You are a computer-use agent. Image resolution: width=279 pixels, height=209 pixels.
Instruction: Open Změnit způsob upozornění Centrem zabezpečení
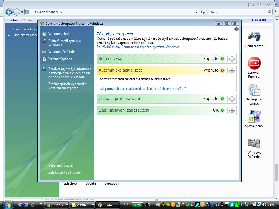click(x=68, y=86)
